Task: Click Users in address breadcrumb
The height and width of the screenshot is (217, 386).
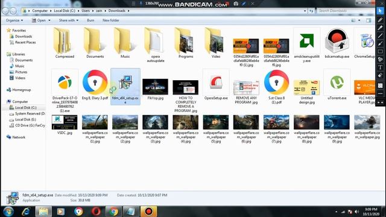Action: 86,11
